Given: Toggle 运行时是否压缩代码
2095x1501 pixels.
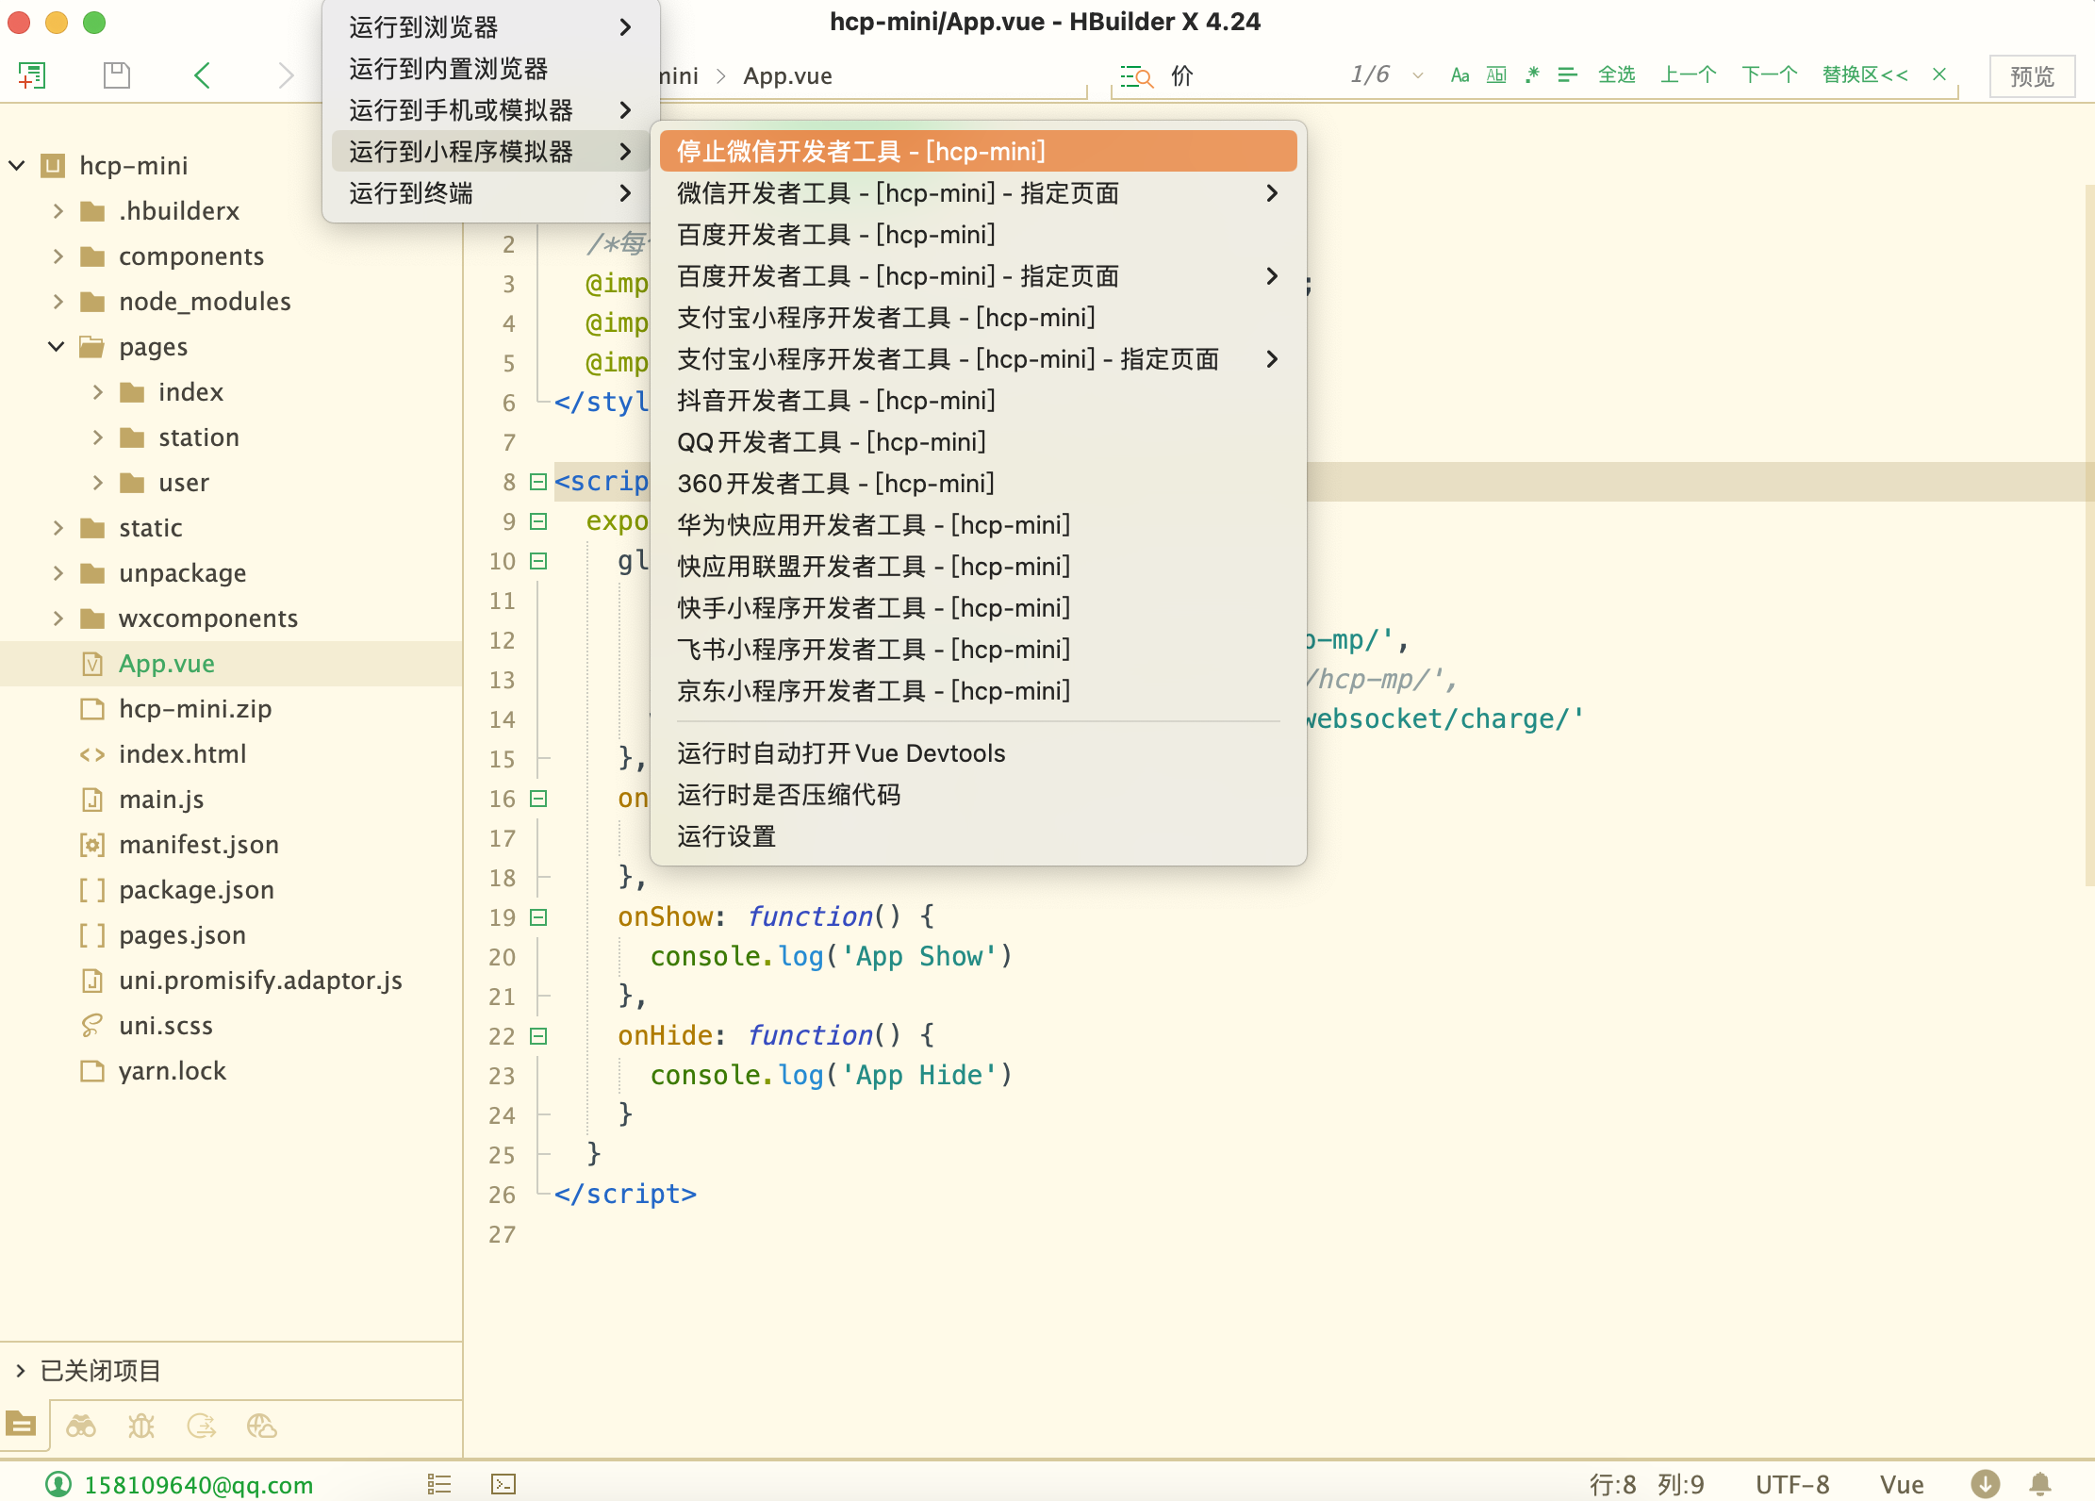Looking at the screenshot, I should [x=979, y=795].
